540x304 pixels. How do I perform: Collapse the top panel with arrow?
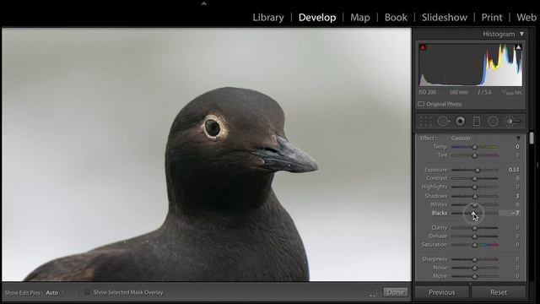point(204,3)
